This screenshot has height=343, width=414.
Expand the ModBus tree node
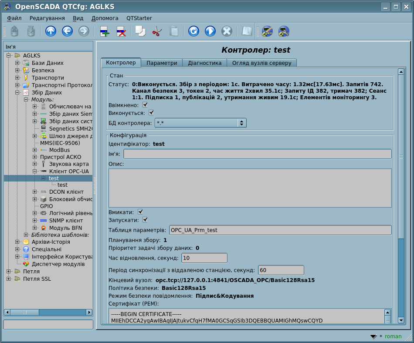click(x=34, y=150)
